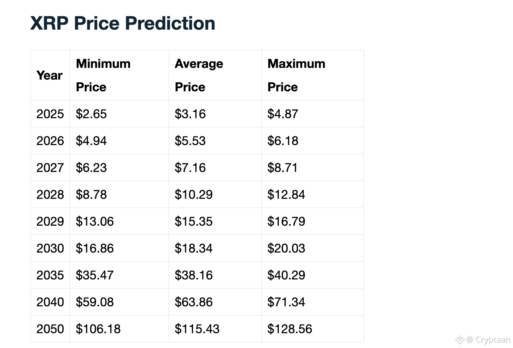
Task: Select the $5.53 average price cell
Action: 190,141
